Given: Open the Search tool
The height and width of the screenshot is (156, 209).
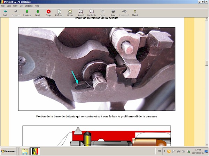Looking at the screenshot, I should tap(81, 13).
